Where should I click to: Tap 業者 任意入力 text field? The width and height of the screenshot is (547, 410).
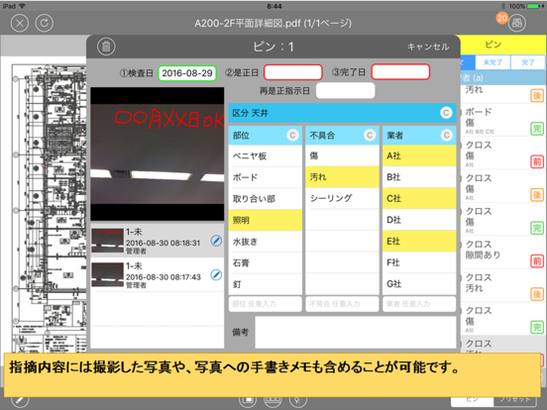(419, 304)
